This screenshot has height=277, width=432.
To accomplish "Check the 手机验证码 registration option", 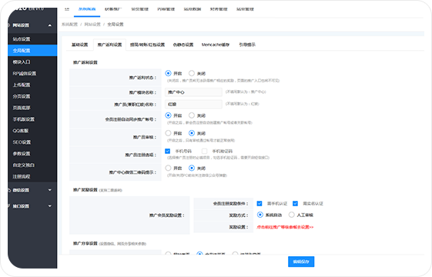I will (x=204, y=151).
